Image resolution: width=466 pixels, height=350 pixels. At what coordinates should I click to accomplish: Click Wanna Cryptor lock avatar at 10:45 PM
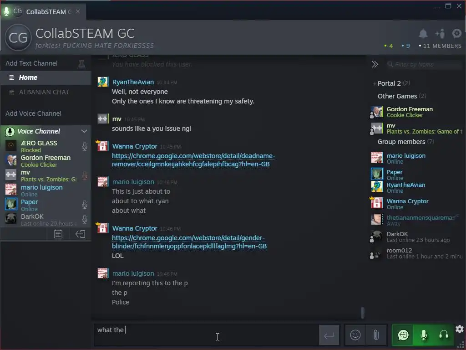(x=102, y=146)
